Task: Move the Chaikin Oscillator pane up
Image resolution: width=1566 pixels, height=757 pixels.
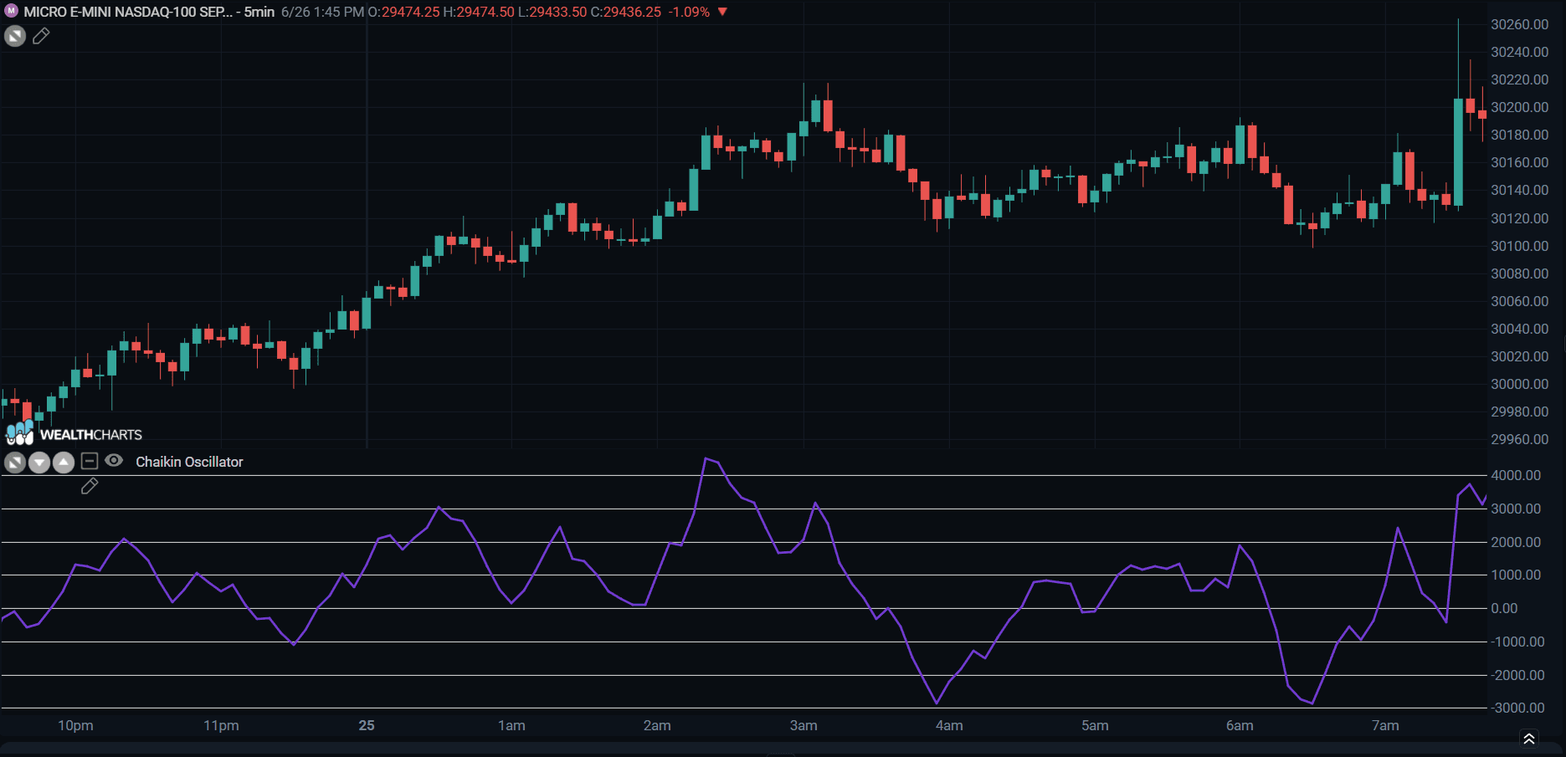Action: point(64,462)
